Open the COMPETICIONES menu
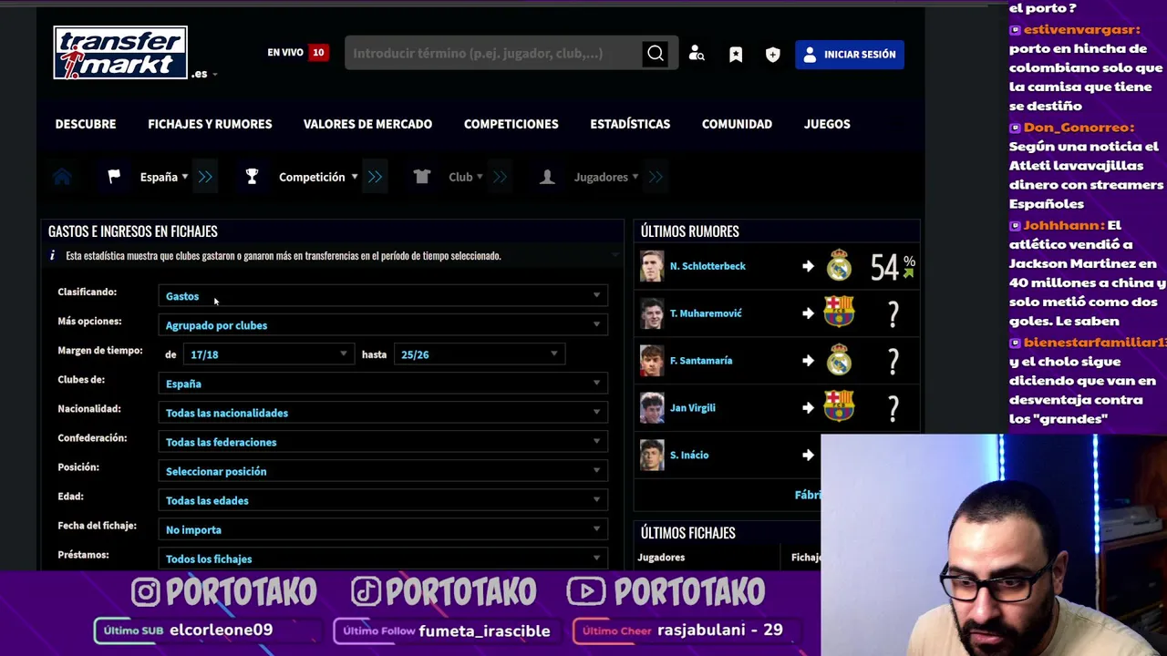This screenshot has width=1167, height=656. [511, 124]
